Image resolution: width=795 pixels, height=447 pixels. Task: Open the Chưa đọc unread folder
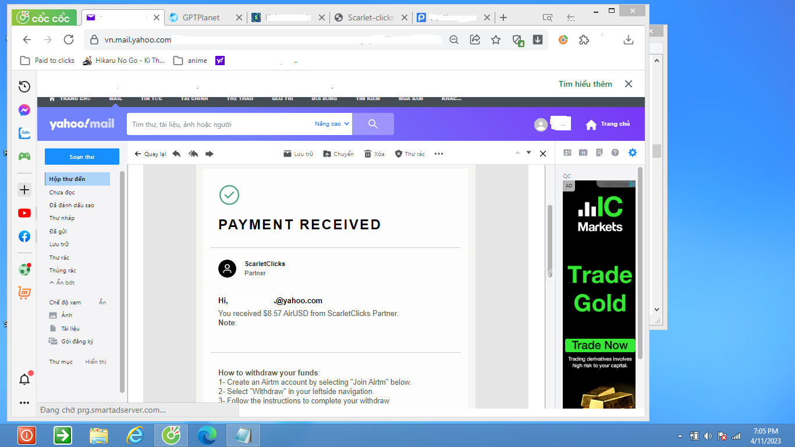pos(62,192)
